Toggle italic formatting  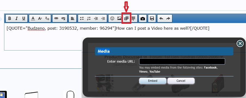point(17,19)
